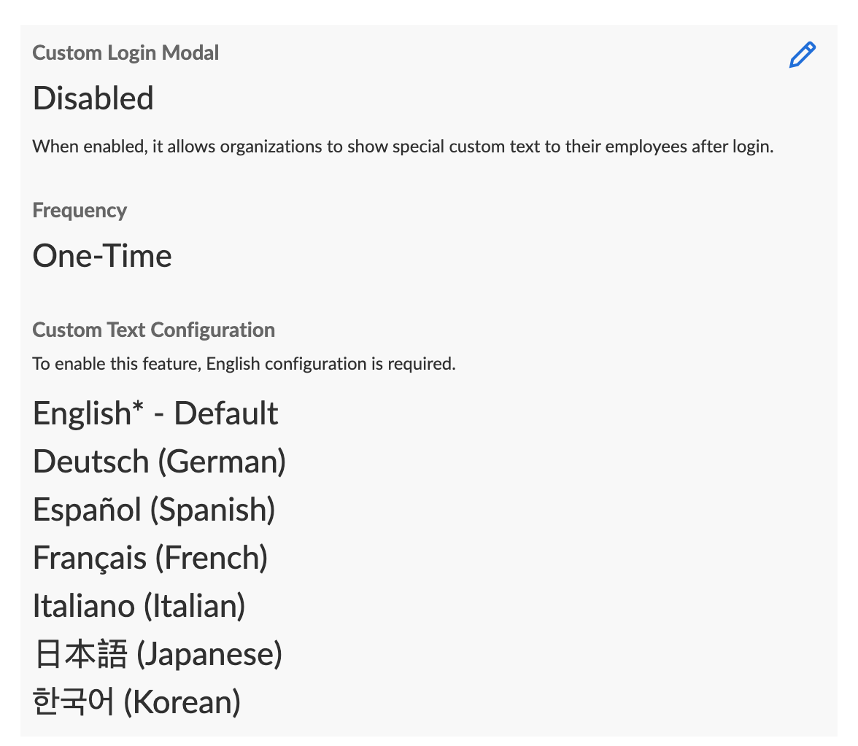Click the Frequency section label
The height and width of the screenshot is (746, 858).
(80, 211)
